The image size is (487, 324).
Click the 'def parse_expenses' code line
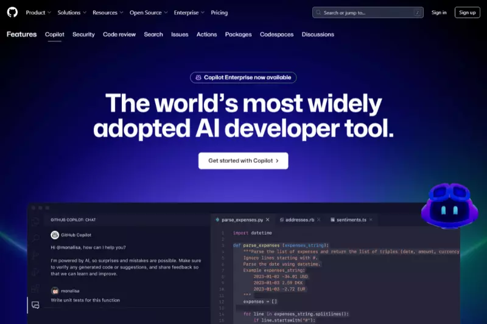(281, 245)
